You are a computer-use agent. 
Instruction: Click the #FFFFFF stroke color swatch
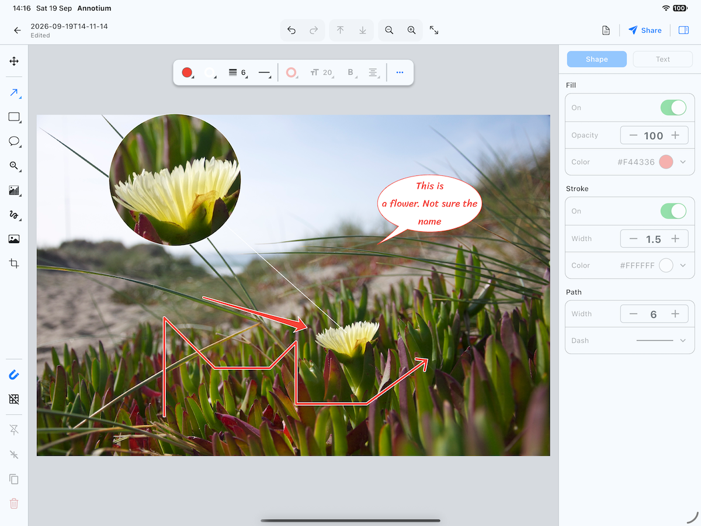(x=666, y=265)
